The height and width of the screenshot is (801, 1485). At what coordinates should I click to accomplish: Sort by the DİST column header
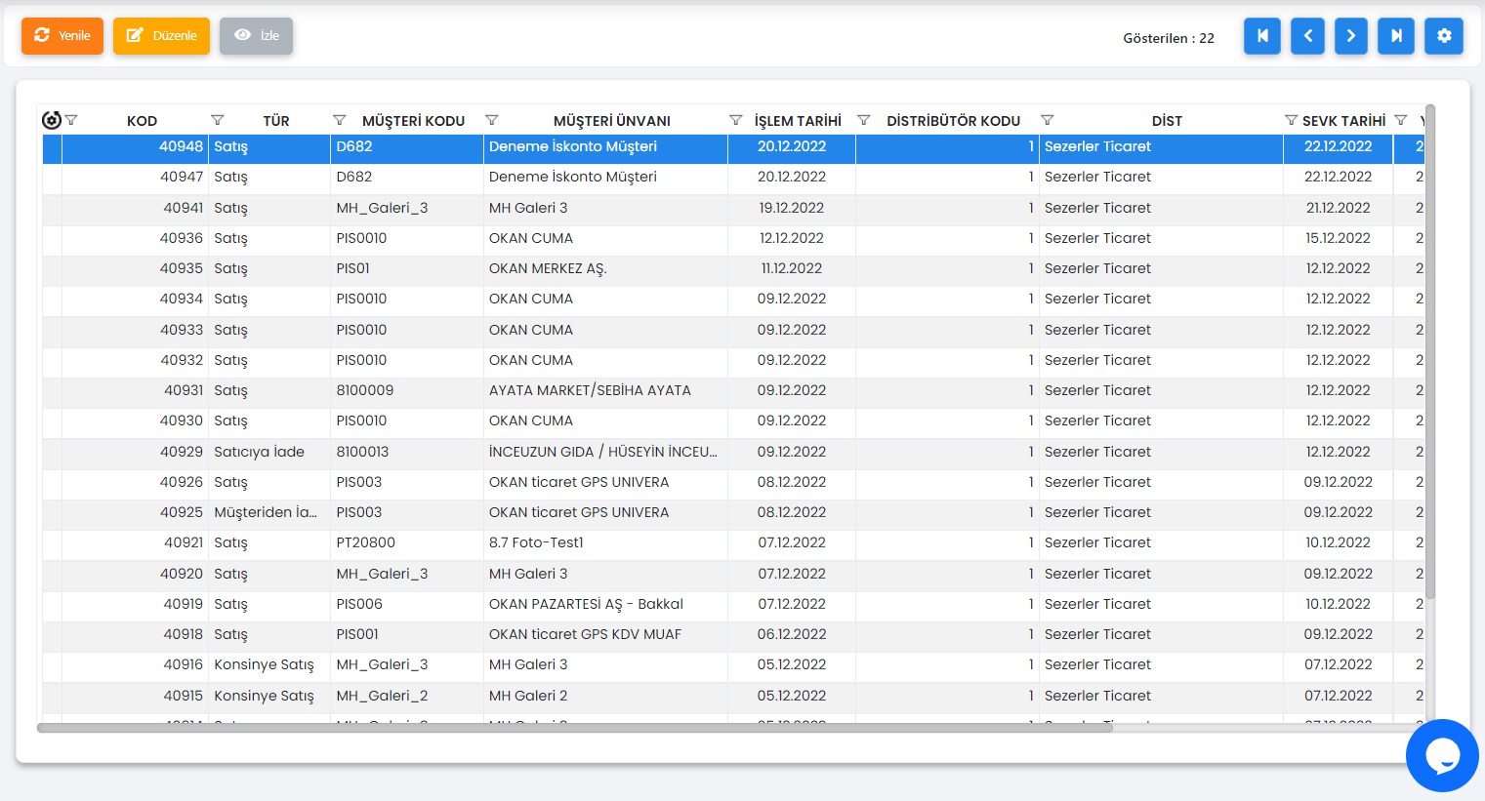(x=1167, y=121)
